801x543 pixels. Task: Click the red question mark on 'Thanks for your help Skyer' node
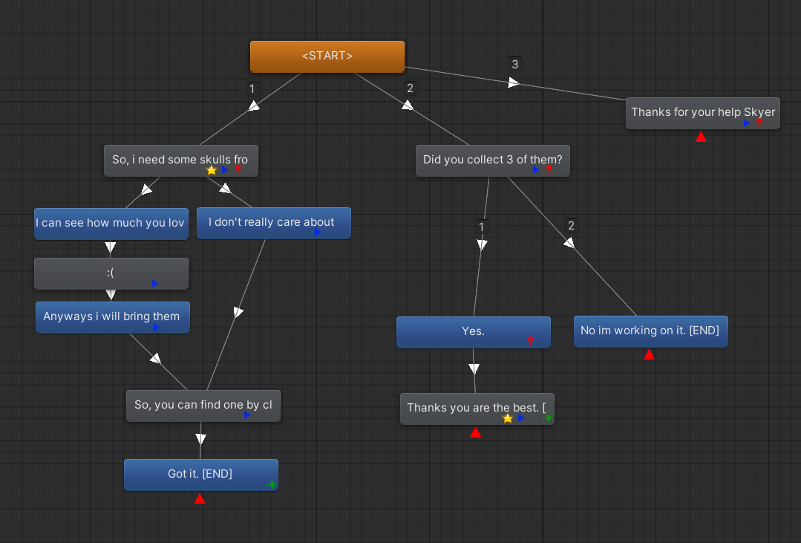[759, 123]
